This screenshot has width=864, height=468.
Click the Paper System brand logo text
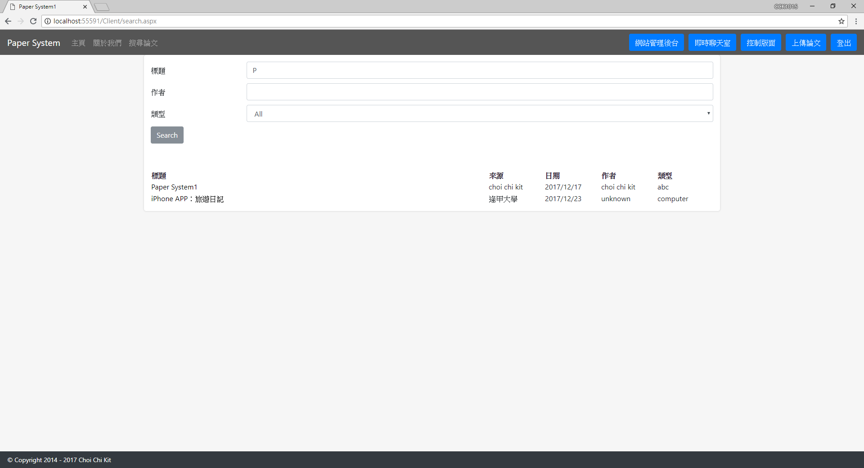point(34,43)
